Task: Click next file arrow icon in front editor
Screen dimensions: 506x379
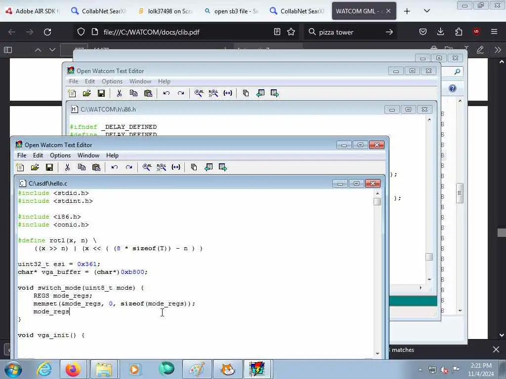Action: [x=223, y=167]
